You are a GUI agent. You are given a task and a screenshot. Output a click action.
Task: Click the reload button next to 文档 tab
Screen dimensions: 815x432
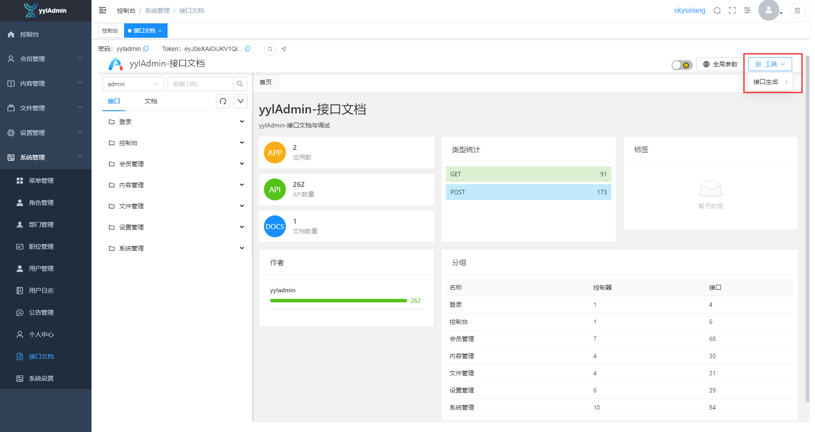223,101
